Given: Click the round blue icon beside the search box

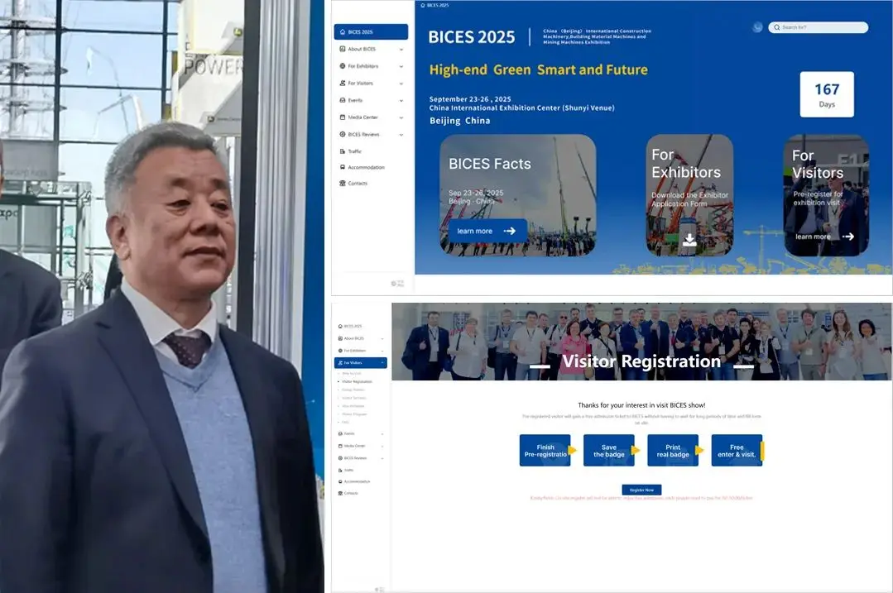Looking at the screenshot, I should pyautogui.click(x=757, y=27).
